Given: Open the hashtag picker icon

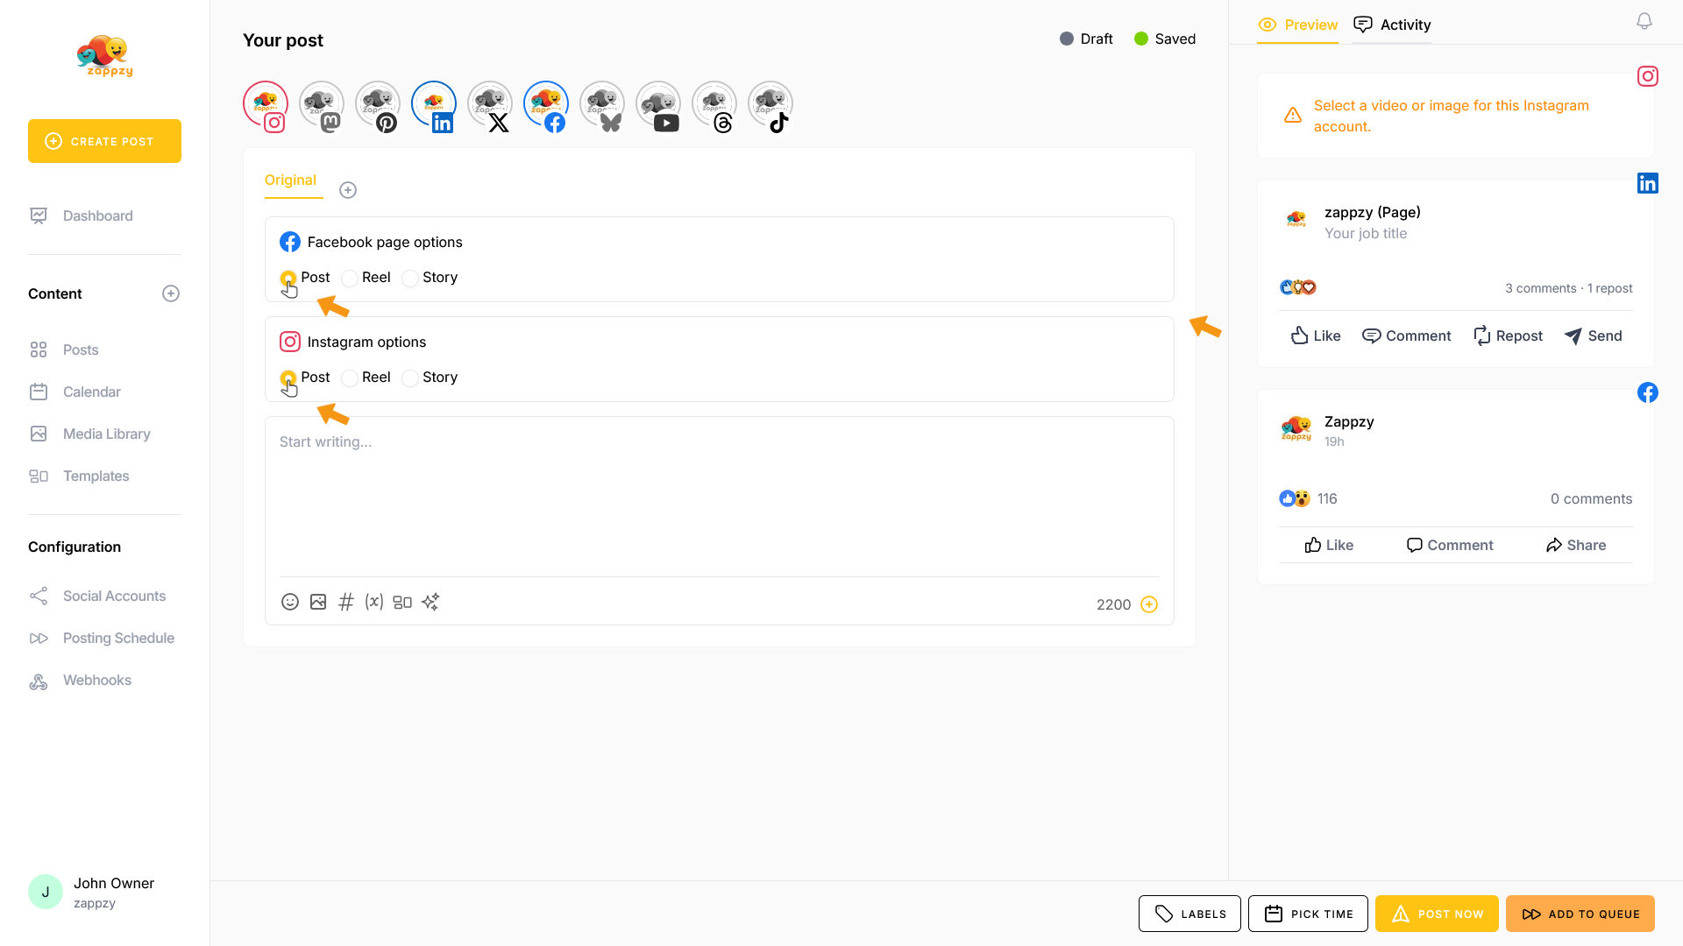Looking at the screenshot, I should point(346,602).
